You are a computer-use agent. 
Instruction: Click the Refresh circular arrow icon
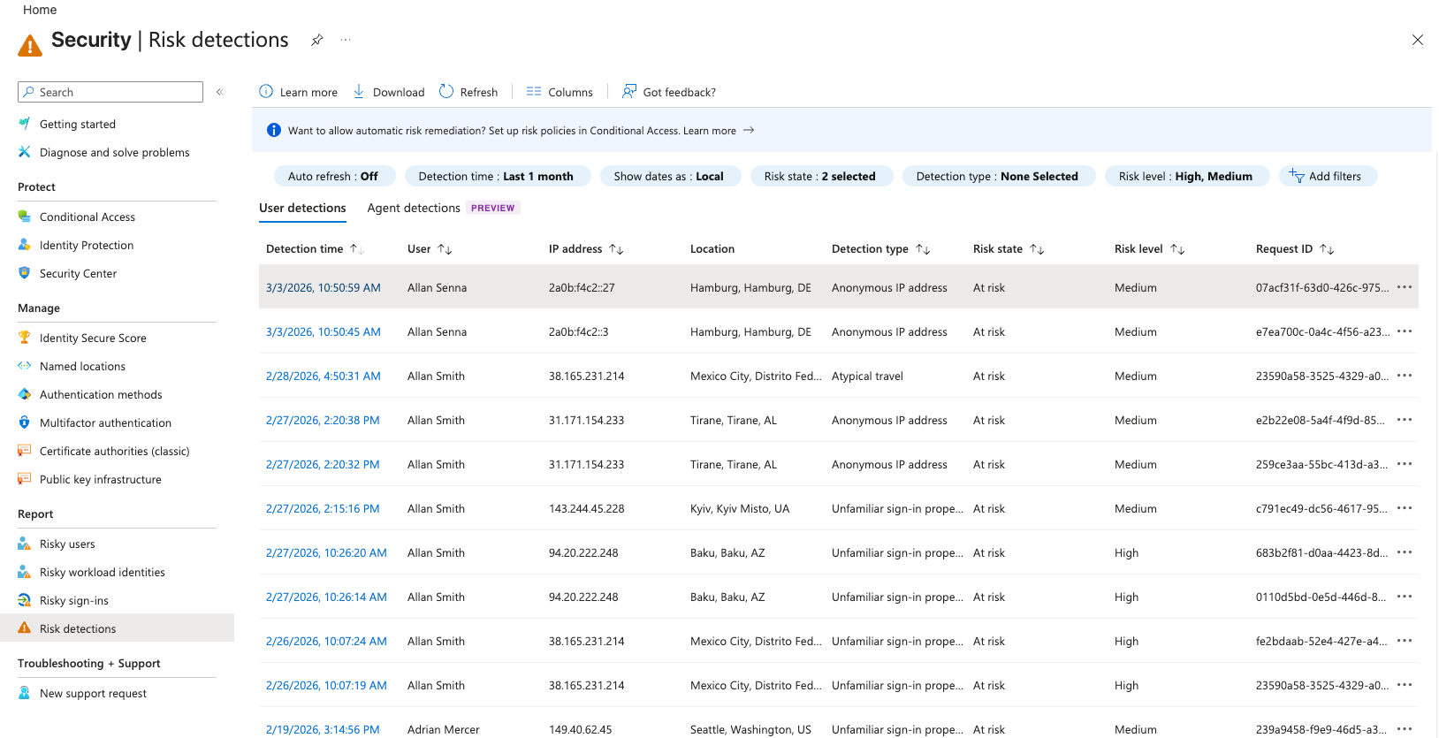pos(446,91)
